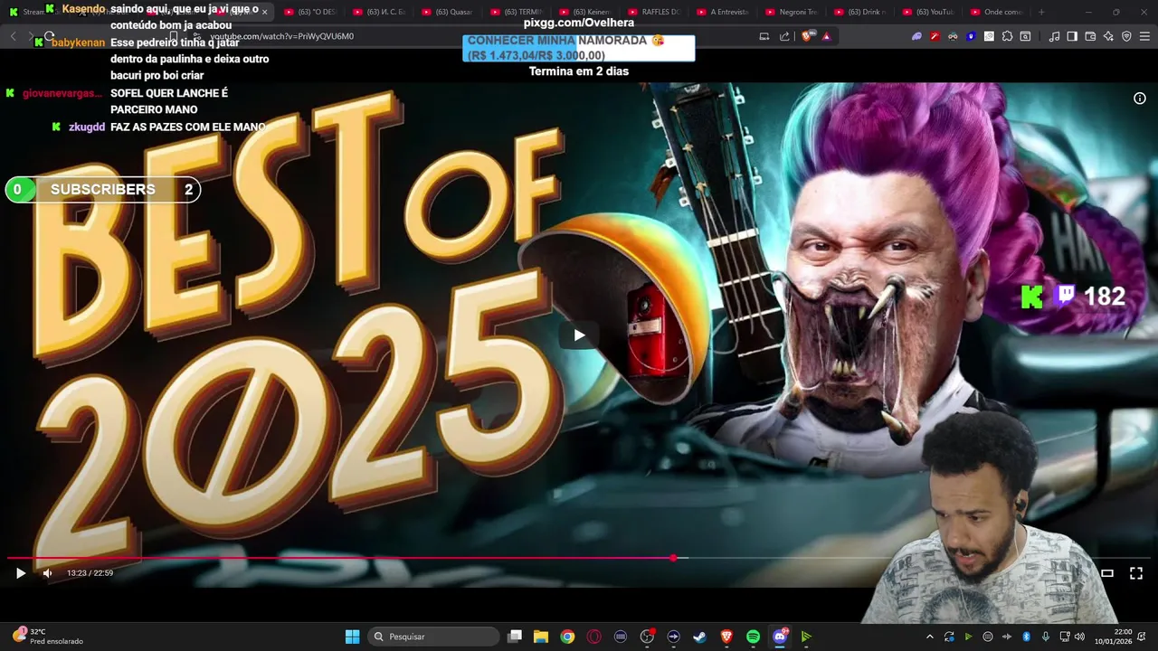Screen dimensions: 1158x651
Task: Open the microphone tray icon
Action: (1046, 637)
